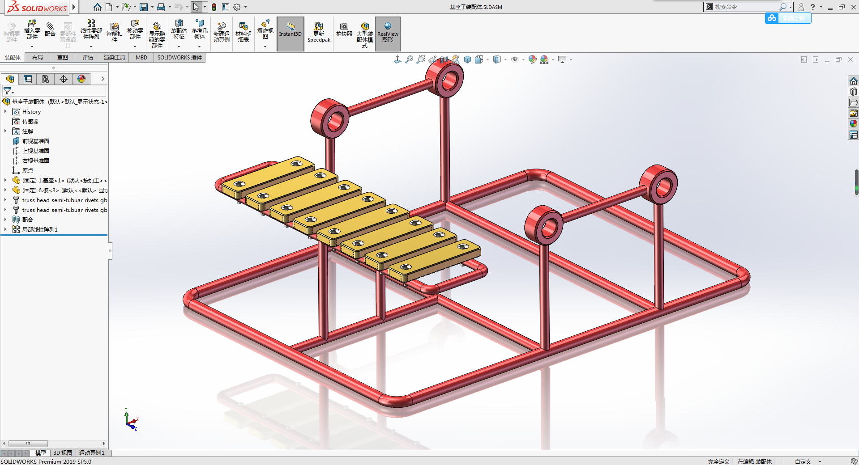859x465 pixels.
Task: Open Assembly Features (装配体特征)
Action: [x=179, y=30]
